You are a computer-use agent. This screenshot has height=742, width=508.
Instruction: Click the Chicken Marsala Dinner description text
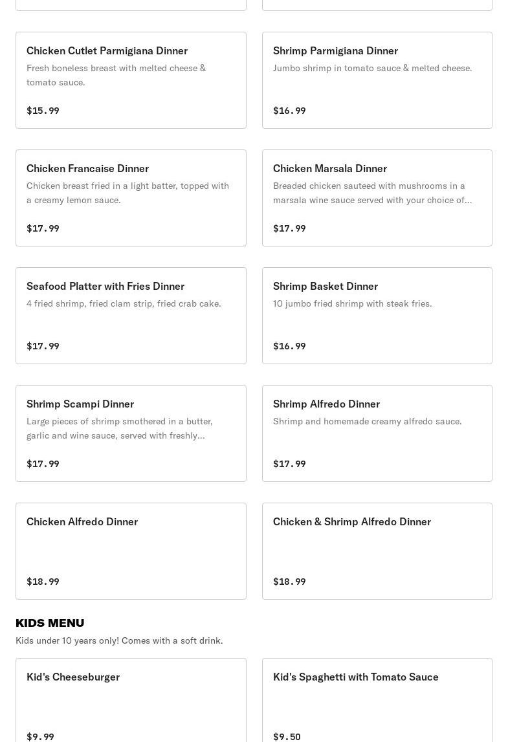[x=372, y=193]
